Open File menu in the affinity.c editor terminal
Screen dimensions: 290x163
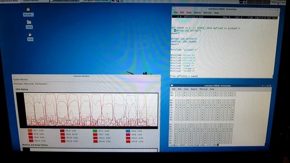176,12
